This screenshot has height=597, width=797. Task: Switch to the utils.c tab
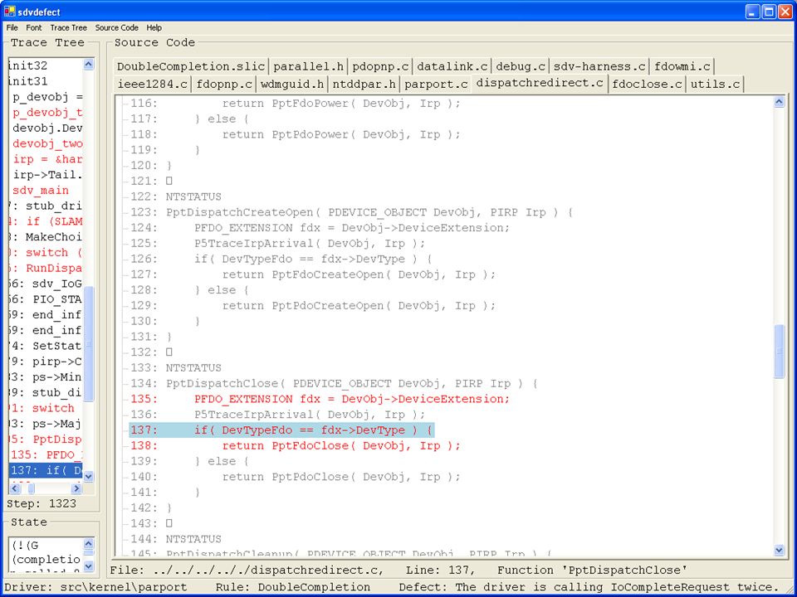[715, 85]
